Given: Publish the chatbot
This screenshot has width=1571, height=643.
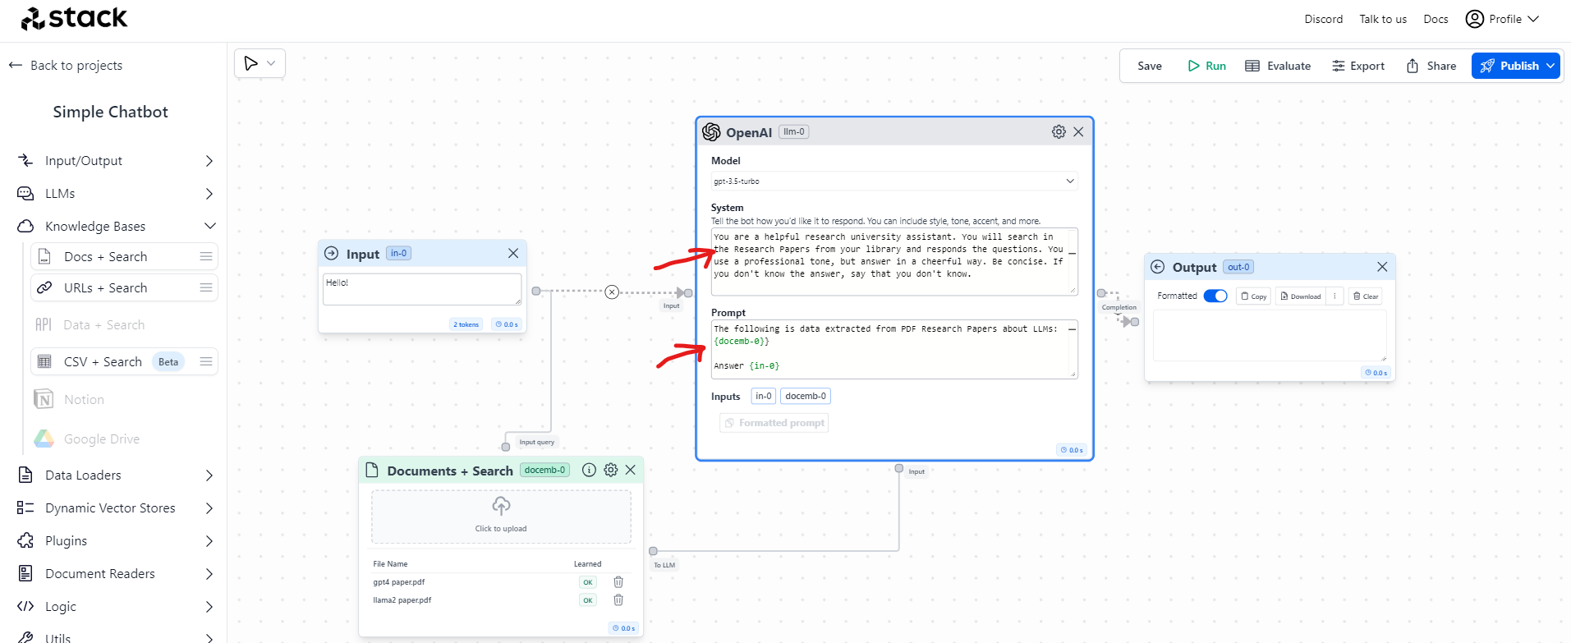Looking at the screenshot, I should pyautogui.click(x=1509, y=66).
